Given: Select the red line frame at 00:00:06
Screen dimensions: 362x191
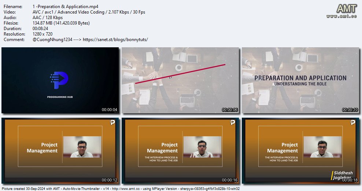Looking at the screenshot, I should coord(180,80).
